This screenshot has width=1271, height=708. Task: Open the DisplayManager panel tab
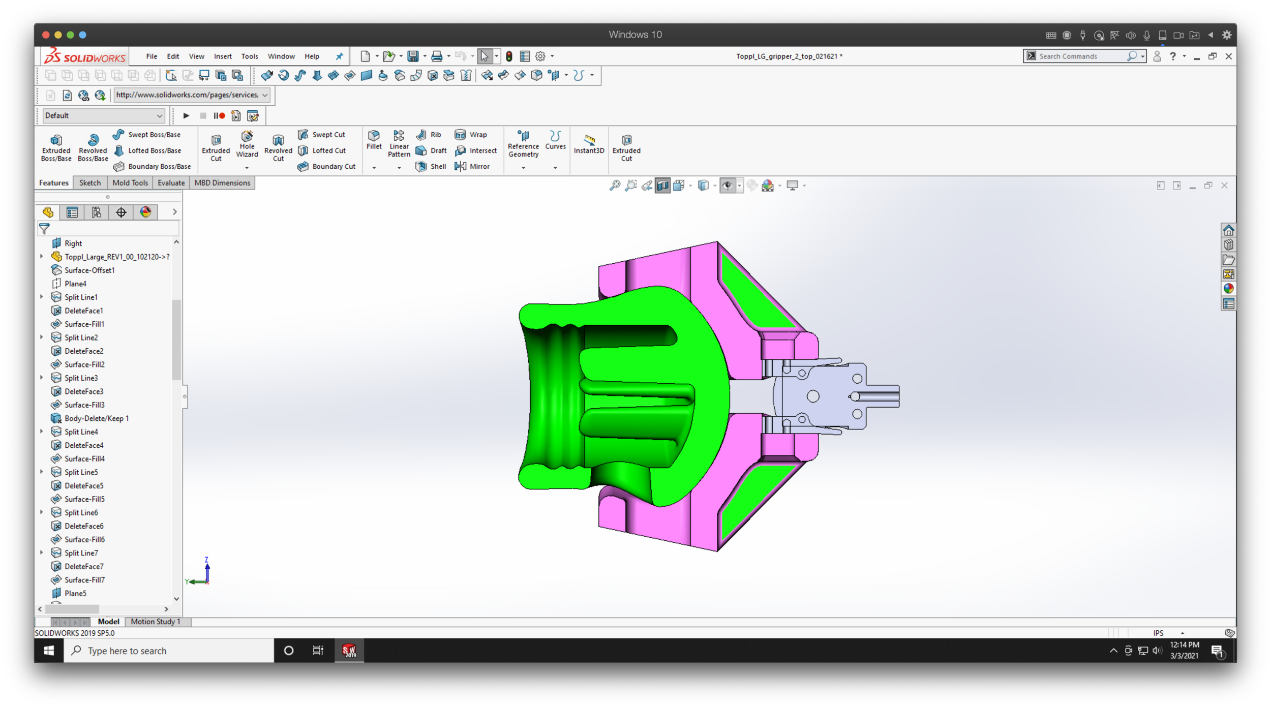click(145, 212)
